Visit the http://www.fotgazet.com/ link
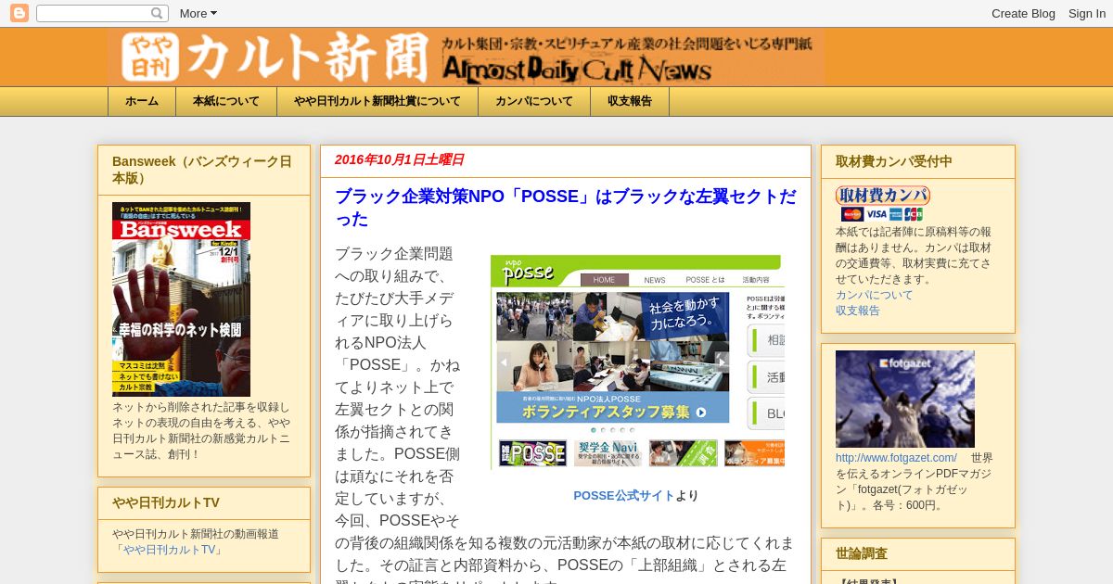The height and width of the screenshot is (584, 1113). click(x=896, y=458)
